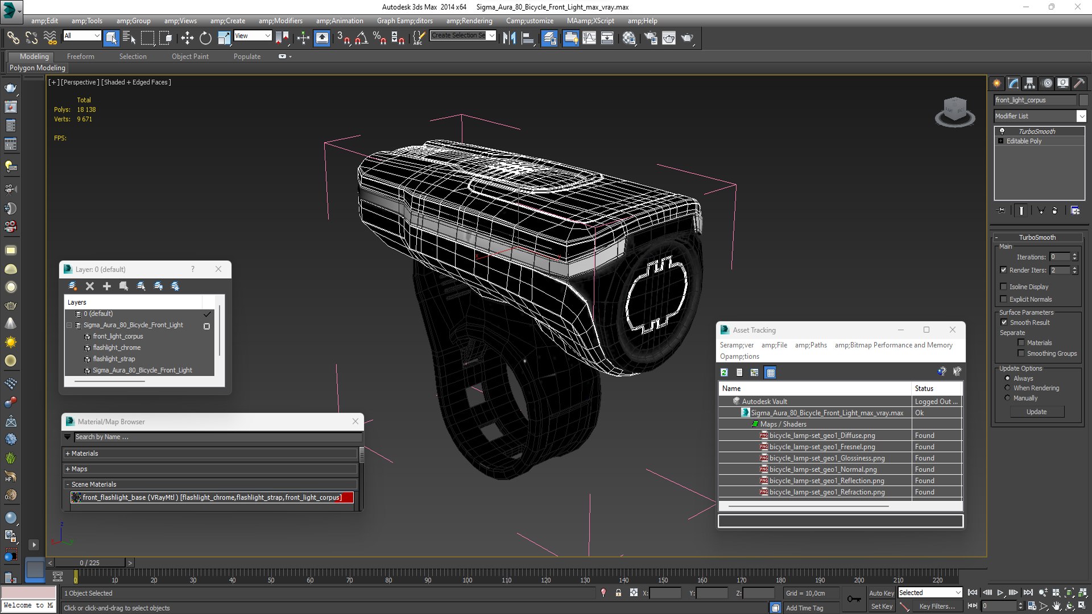The height and width of the screenshot is (614, 1092).
Task: Click the delete layer X icon in Layer window
Action: pos(90,286)
